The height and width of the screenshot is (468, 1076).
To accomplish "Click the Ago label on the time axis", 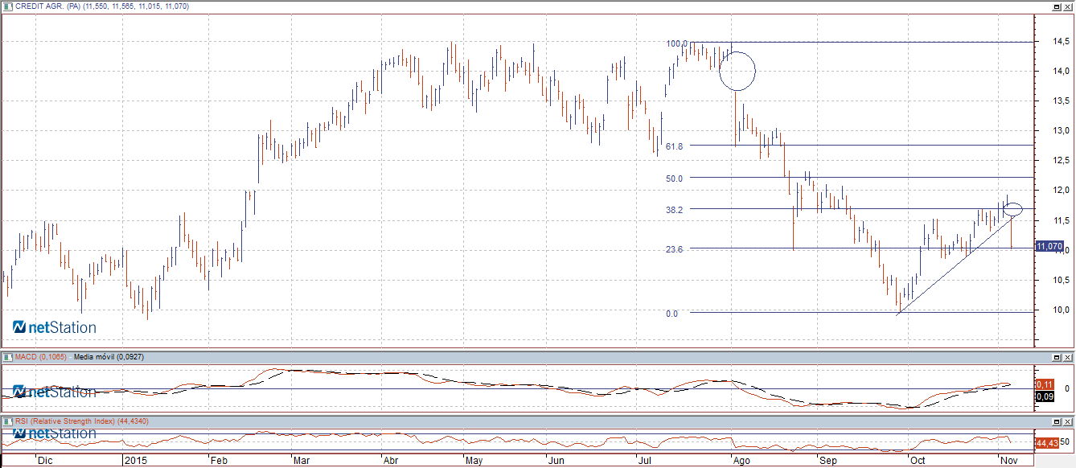I will [741, 461].
